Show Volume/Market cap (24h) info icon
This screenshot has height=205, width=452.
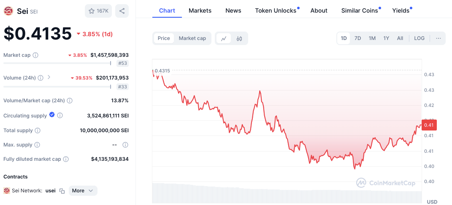[x=70, y=101]
